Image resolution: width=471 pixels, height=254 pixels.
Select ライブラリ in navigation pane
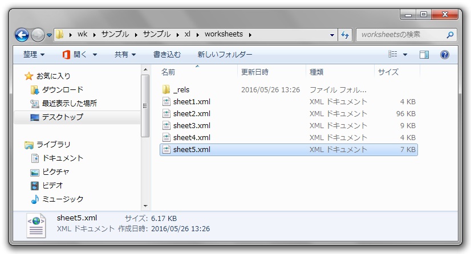pos(54,145)
